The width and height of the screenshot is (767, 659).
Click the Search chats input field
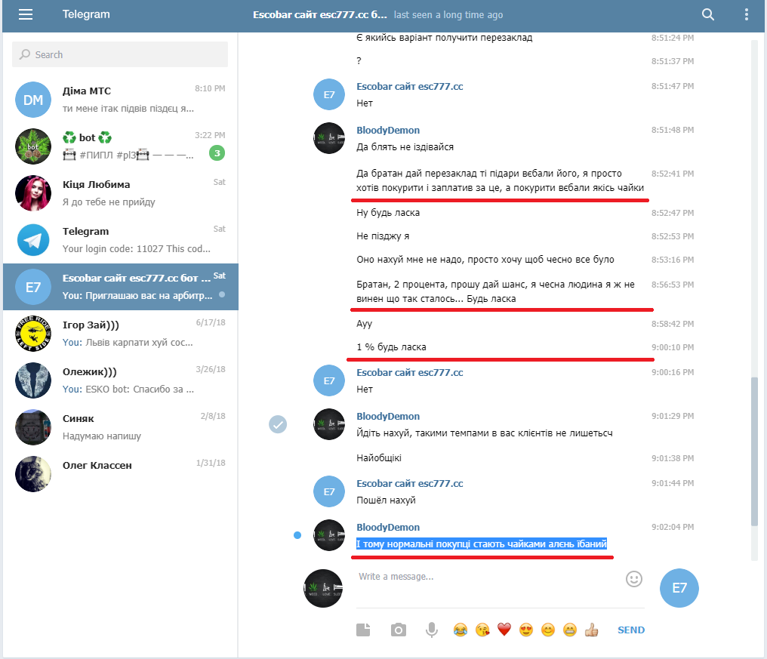121,54
